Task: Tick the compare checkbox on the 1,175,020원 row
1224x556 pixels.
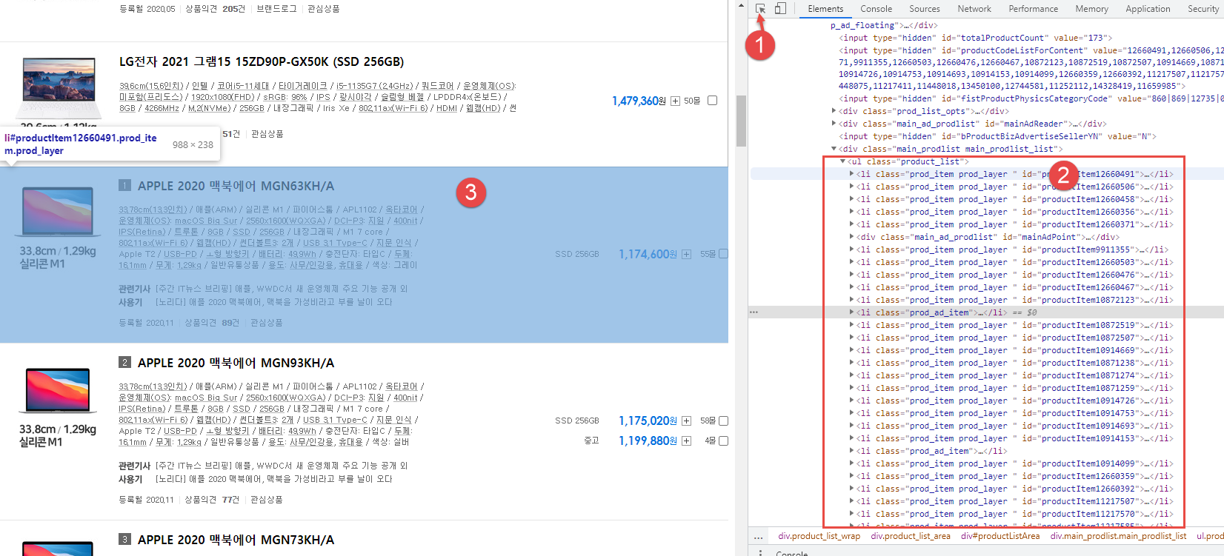Action: pos(723,421)
